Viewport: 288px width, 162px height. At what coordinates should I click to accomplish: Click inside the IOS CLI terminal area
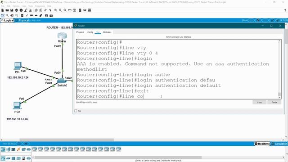tap(177, 69)
